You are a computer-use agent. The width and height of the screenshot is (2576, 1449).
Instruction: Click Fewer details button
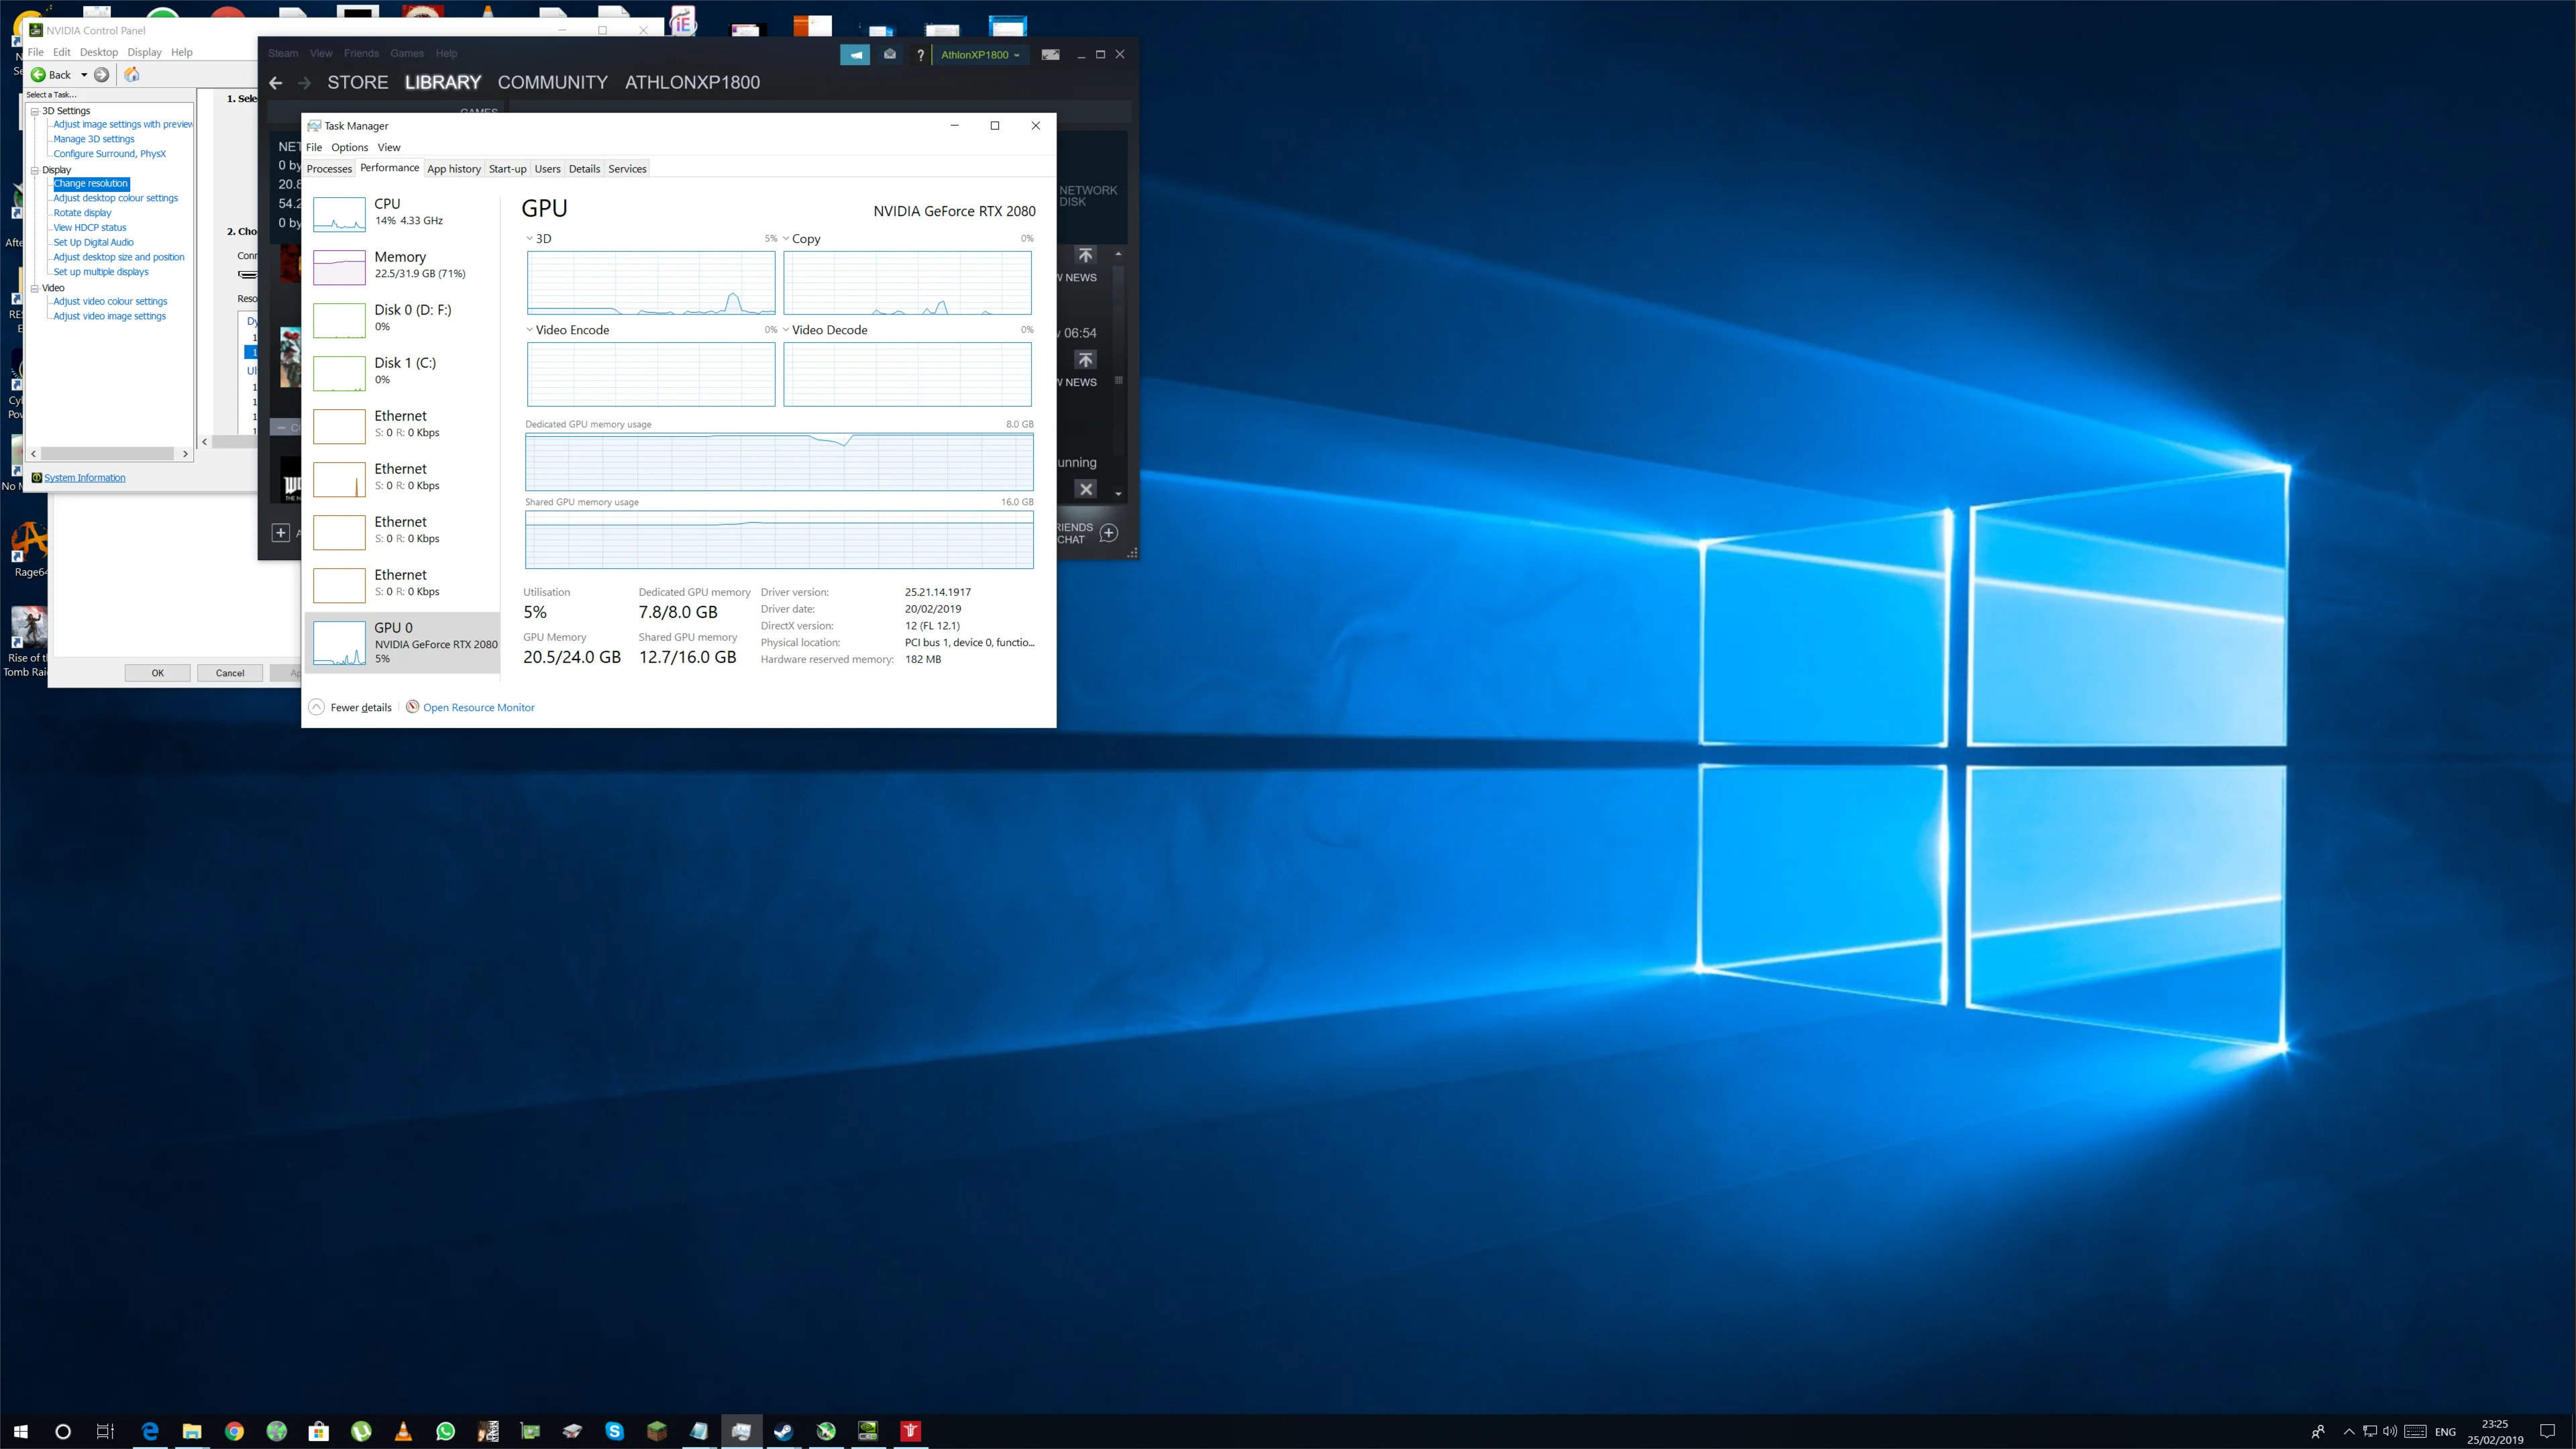click(350, 707)
